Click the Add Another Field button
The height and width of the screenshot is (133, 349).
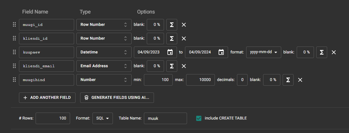coord(47,97)
